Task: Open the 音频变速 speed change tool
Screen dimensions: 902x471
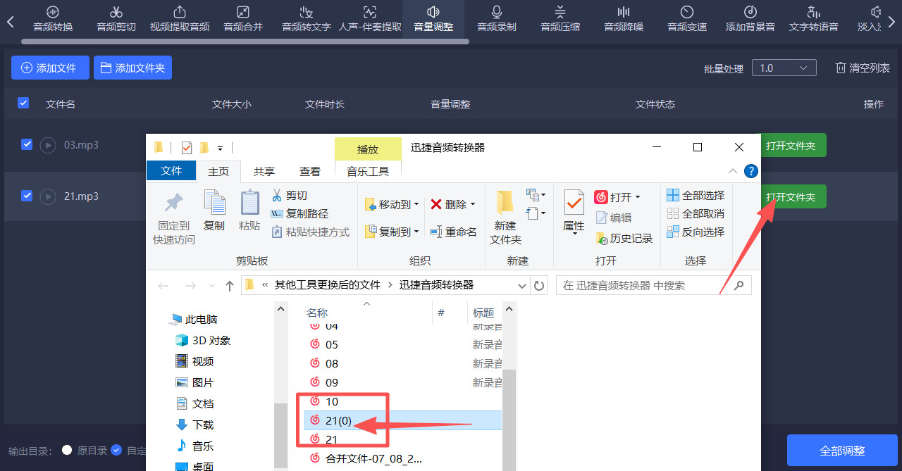Action: (x=687, y=19)
